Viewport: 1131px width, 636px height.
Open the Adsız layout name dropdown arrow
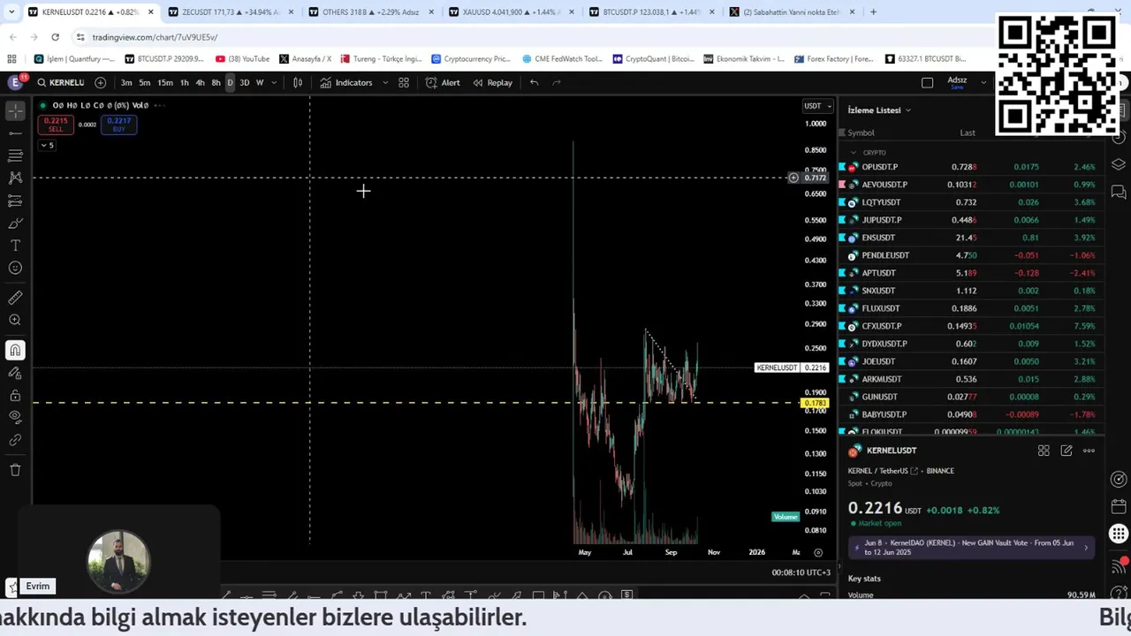pos(983,82)
